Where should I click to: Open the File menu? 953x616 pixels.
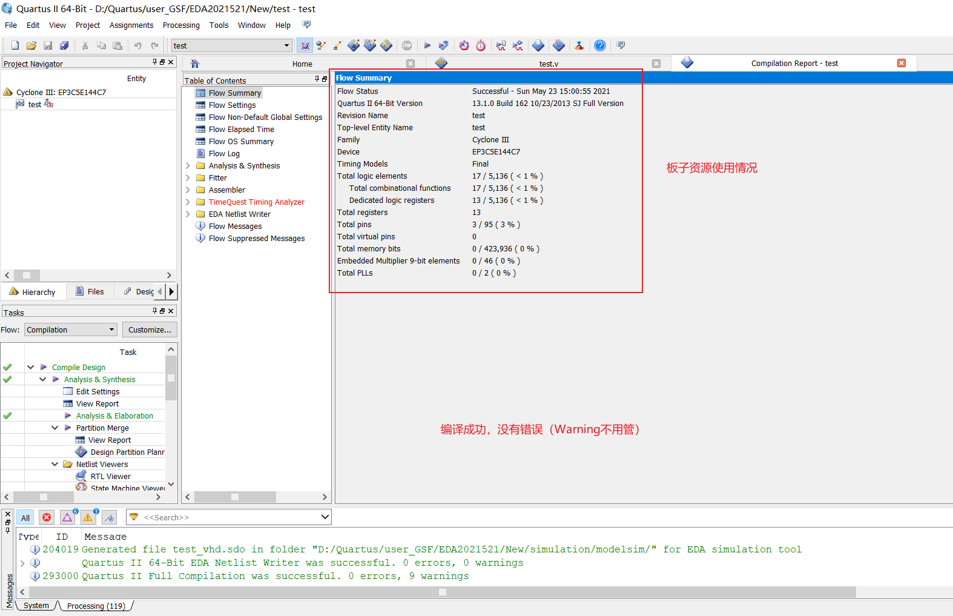click(11, 25)
